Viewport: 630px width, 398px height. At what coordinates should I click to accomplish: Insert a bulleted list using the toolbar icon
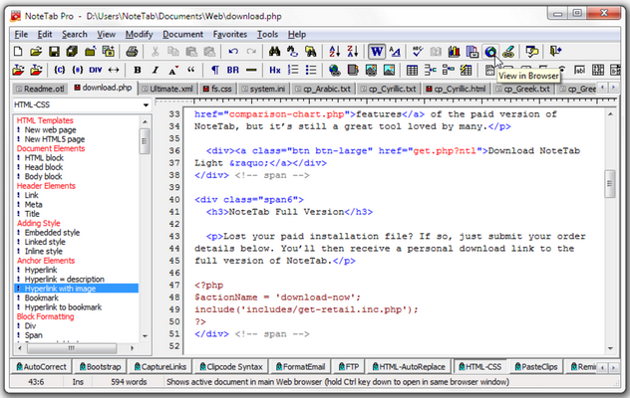(311, 70)
